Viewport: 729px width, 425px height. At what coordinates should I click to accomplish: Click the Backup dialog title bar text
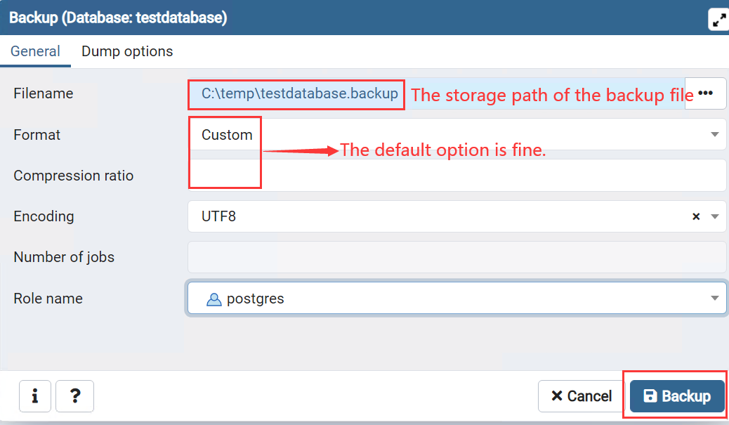(118, 18)
